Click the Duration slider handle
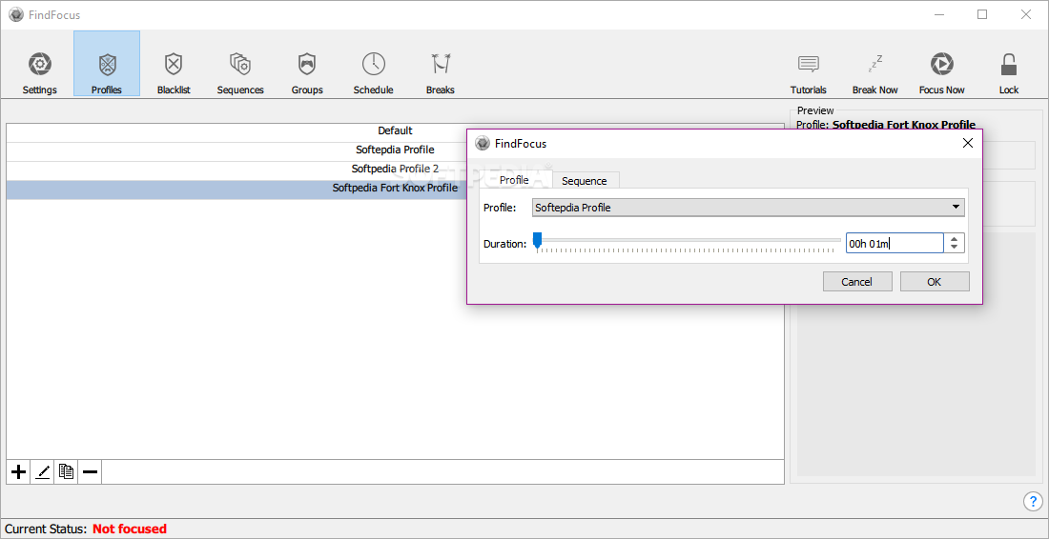Image resolution: width=1049 pixels, height=539 pixels. pyautogui.click(x=537, y=240)
